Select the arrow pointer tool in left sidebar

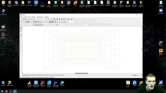21,28
